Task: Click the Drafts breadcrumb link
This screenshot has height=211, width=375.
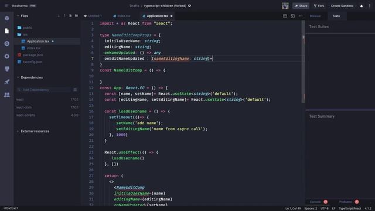Action: point(134,6)
